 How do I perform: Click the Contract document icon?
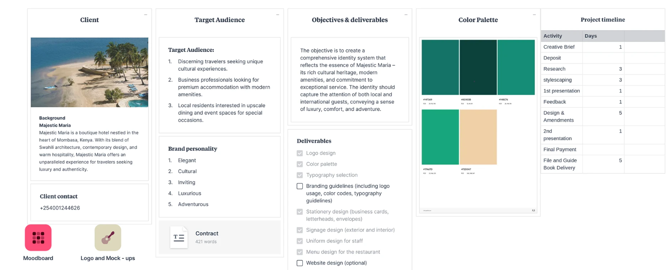(179, 237)
